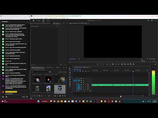Select the Pen tool in the tools panel

tap(70, 80)
